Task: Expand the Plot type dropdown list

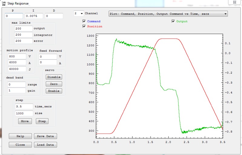Action: point(225,14)
